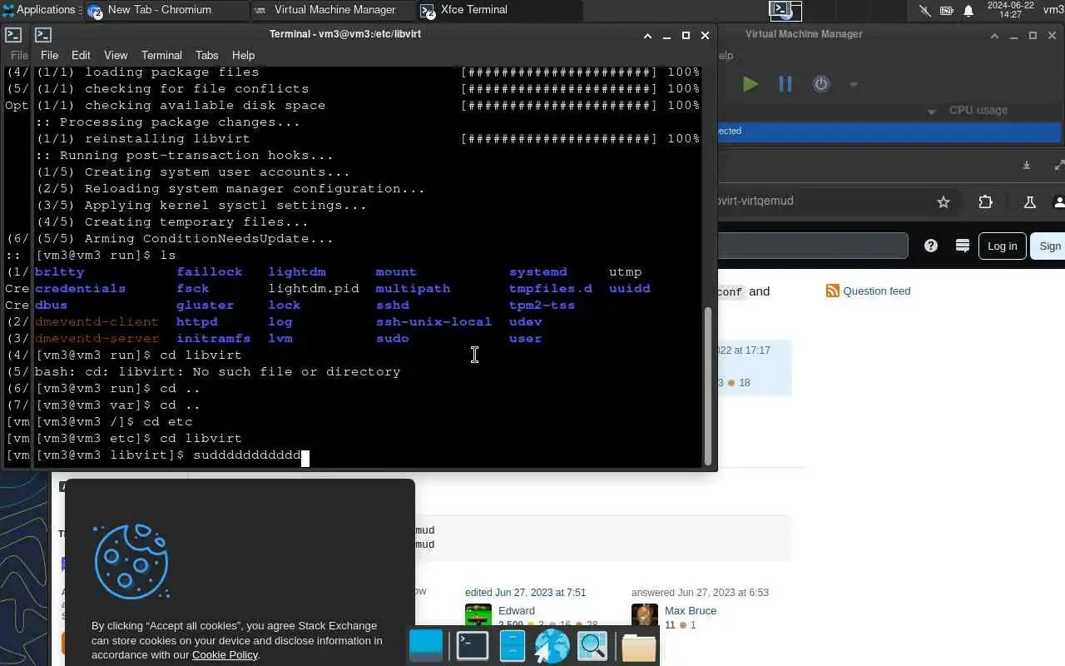Click Pause button in Virtual Machine Manager
Image resolution: width=1065 pixels, height=666 pixels.
point(785,84)
